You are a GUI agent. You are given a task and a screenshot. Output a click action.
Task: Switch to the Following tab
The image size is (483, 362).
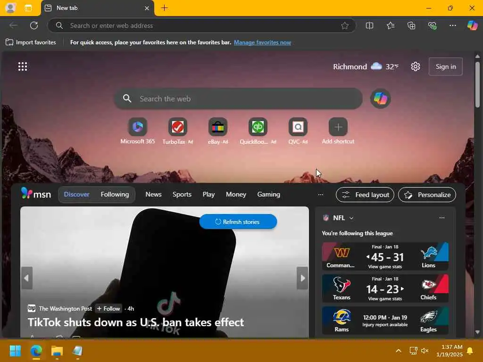[115, 195]
